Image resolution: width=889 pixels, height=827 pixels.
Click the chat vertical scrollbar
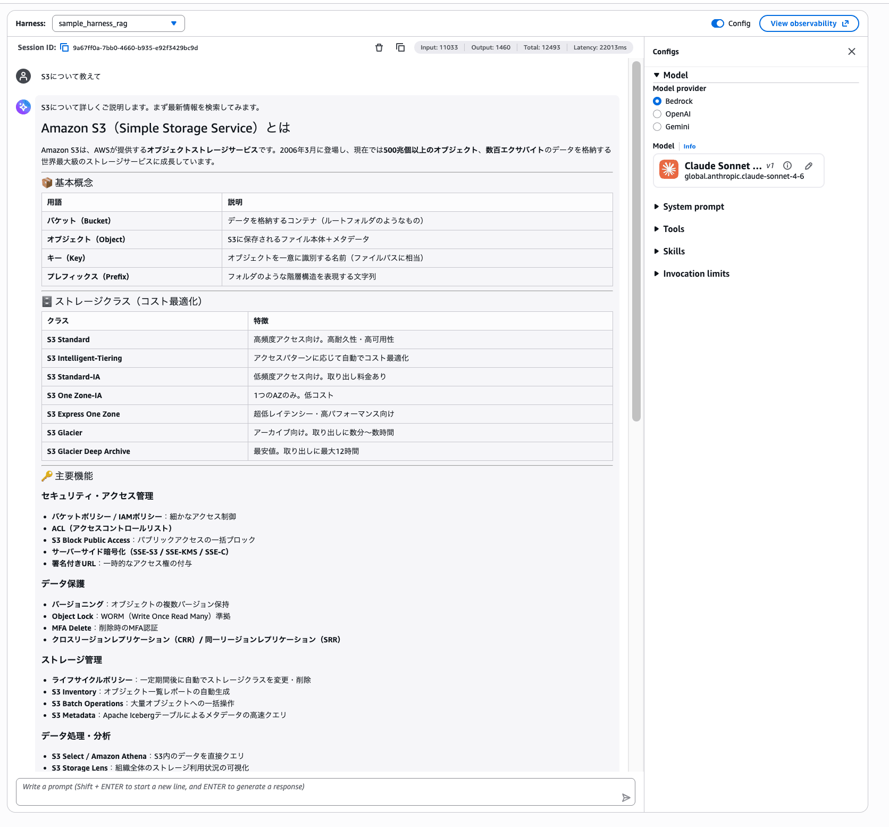[636, 241]
